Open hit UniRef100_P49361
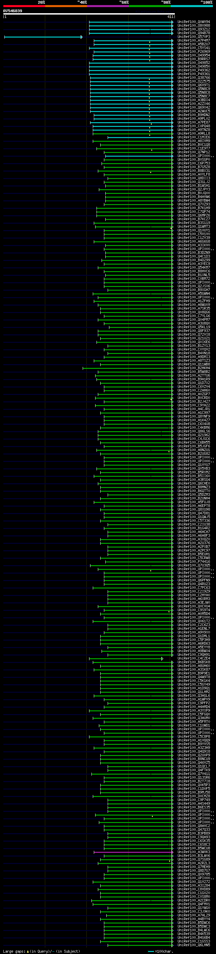216x954 pixels. (x=194, y=74)
